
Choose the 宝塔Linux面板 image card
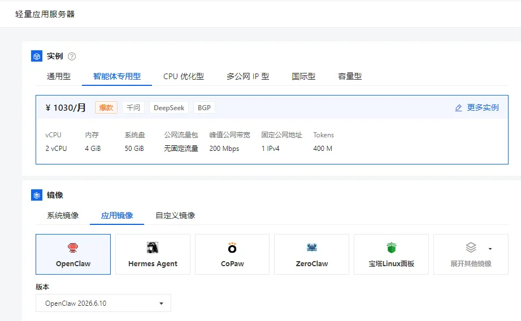click(392, 254)
